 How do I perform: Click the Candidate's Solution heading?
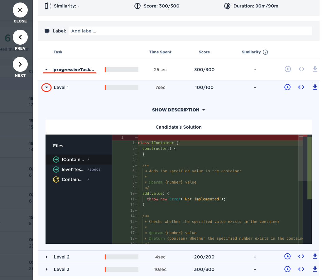pyautogui.click(x=179, y=127)
